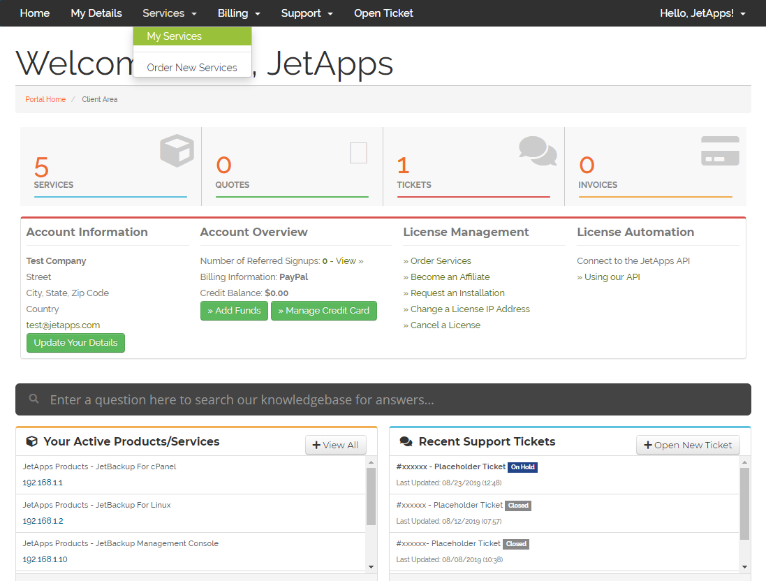Click the Quotes document icon

coord(359,153)
